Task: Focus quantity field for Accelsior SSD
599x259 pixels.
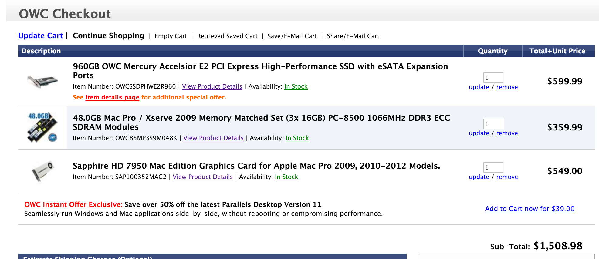Action: point(493,78)
